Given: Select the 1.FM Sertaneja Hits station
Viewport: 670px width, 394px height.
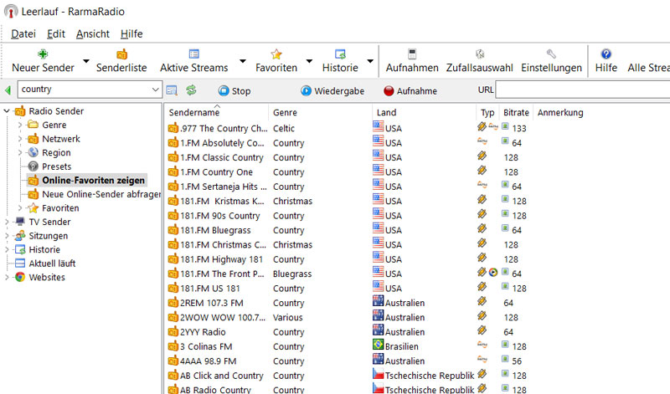Looking at the screenshot, I should pyautogui.click(x=224, y=187).
